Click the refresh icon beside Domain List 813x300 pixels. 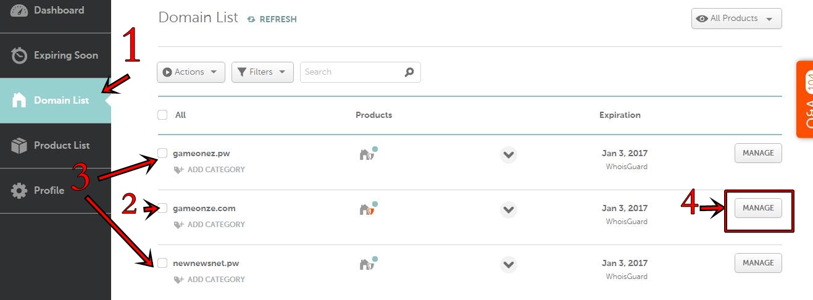tap(251, 19)
